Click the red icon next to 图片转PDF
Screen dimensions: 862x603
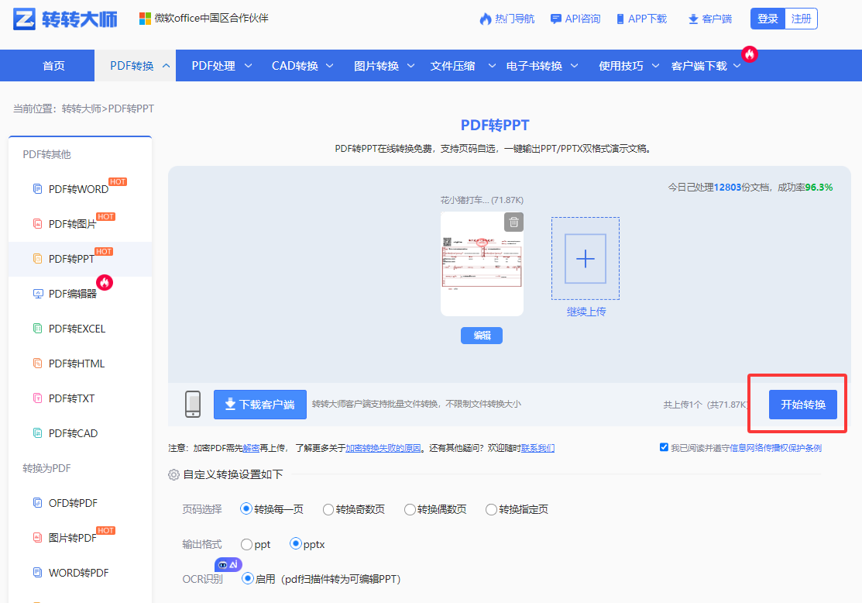click(x=37, y=538)
